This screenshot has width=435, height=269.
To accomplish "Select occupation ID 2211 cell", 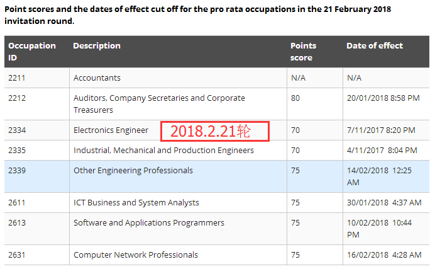I will click(x=18, y=78).
